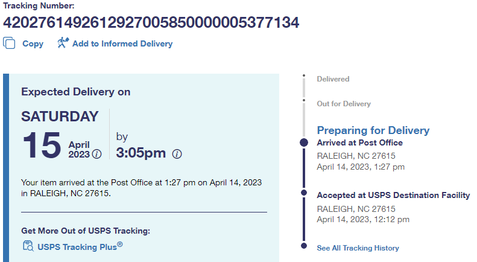The height and width of the screenshot is (262, 477).
Task: Open Add to Informed Delivery link
Action: coord(122,43)
